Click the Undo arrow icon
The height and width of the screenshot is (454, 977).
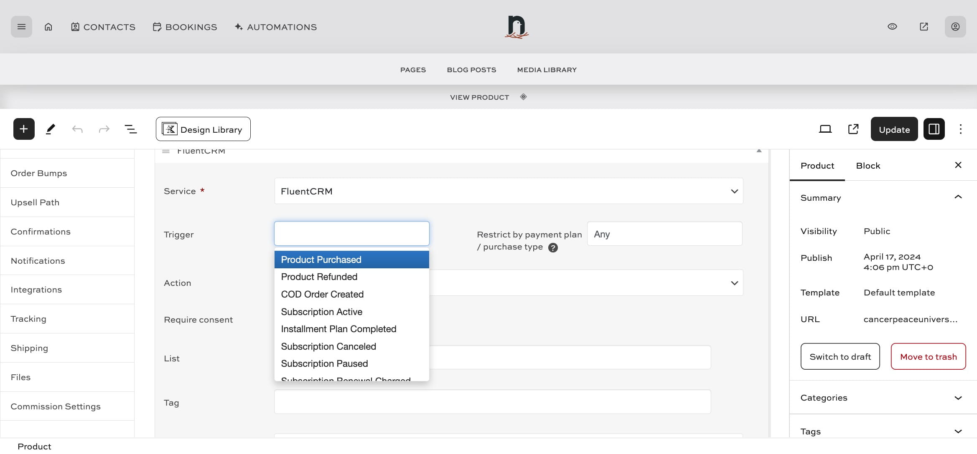[77, 129]
